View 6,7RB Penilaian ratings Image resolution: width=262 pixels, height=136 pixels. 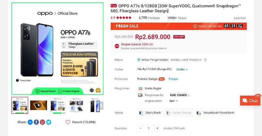pyautogui.click(x=147, y=18)
